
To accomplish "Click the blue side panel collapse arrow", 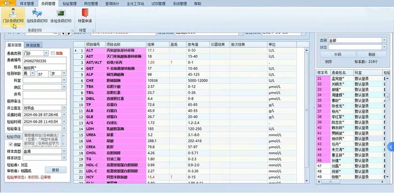I will [x=391, y=147].
